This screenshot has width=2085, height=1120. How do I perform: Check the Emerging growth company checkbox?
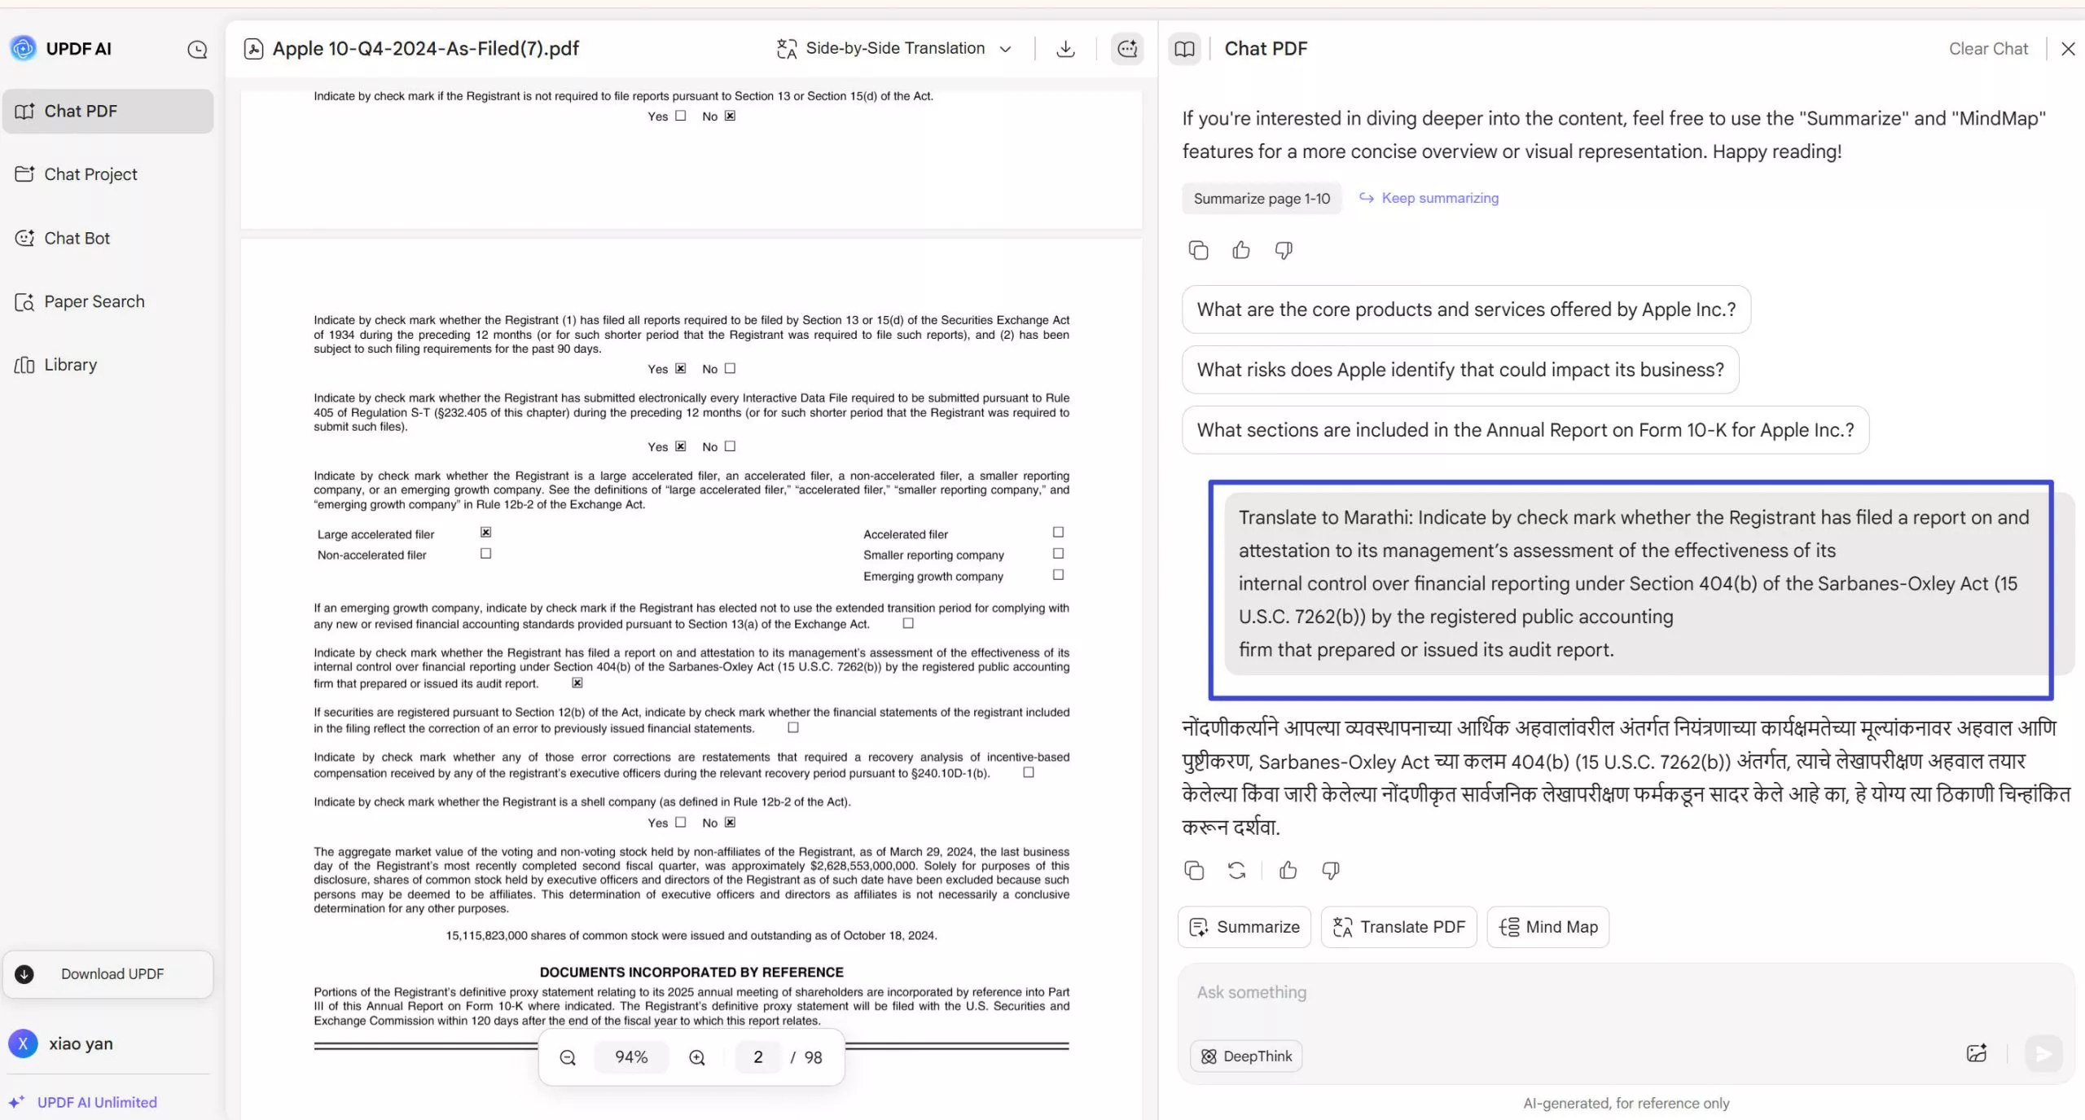coord(1056,574)
